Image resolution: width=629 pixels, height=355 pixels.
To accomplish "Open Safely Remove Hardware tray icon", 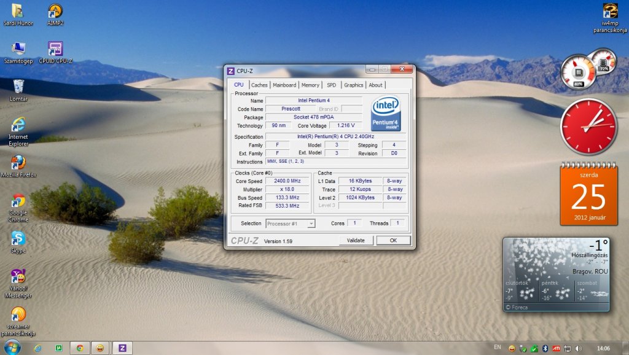I will tap(523, 349).
